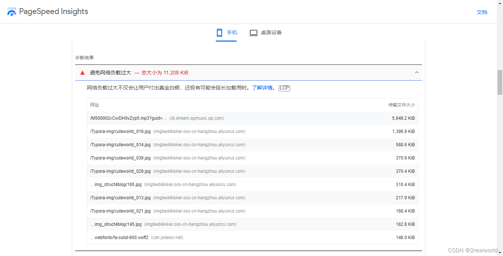Open the 了解详情 link
Screen dimensions: 503x256
pos(262,88)
